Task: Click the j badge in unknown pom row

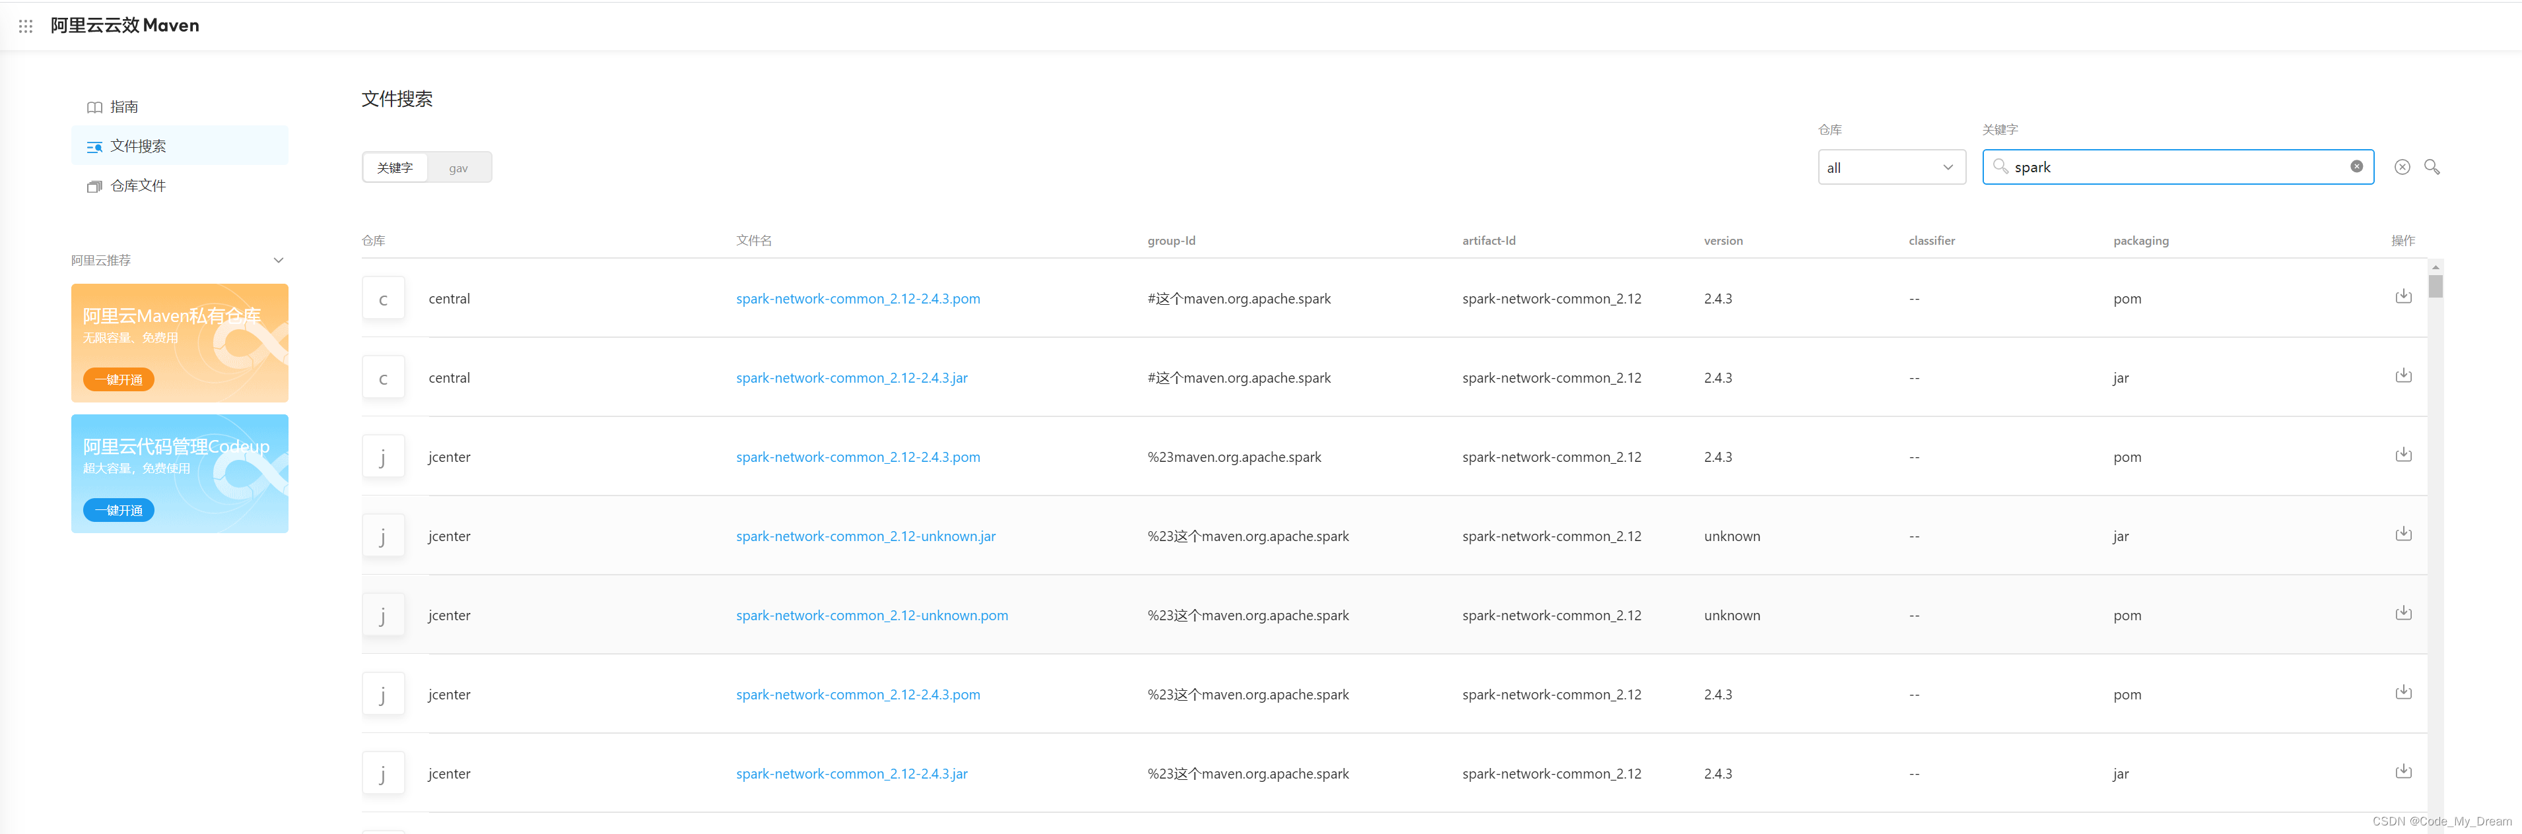Action: [383, 616]
